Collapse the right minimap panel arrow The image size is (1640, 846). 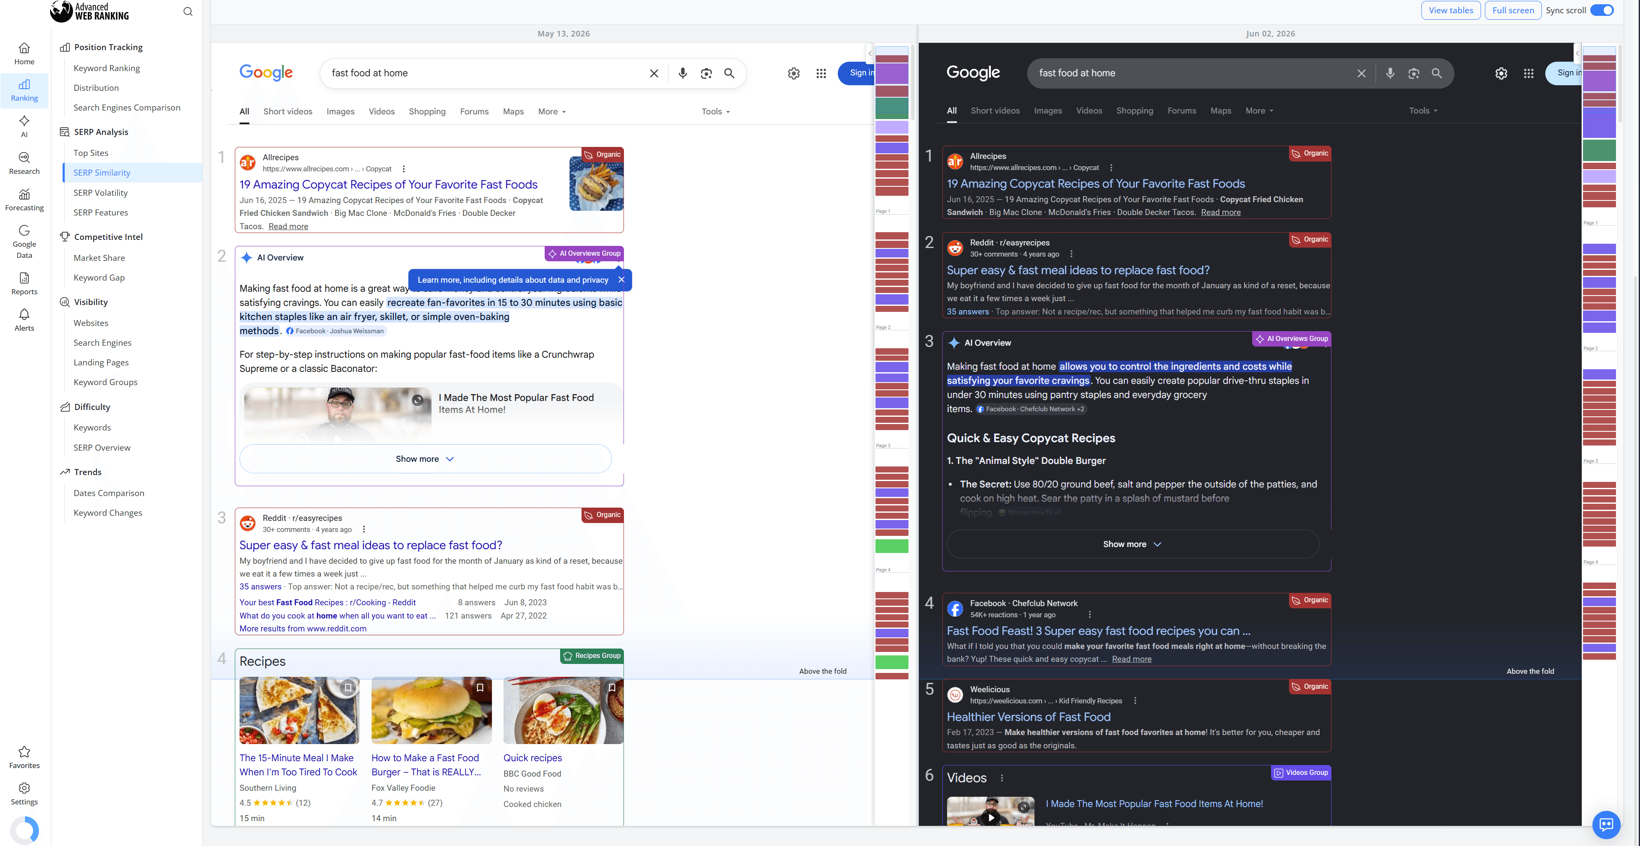(x=1577, y=53)
